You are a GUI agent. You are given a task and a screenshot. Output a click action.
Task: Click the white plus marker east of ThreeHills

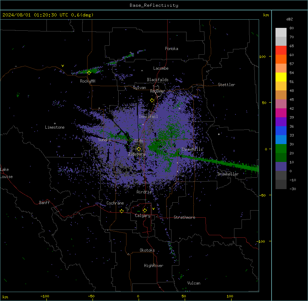click(x=219, y=134)
